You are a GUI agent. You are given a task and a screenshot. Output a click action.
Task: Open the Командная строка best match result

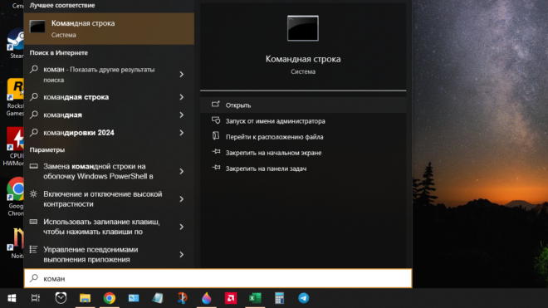click(x=109, y=29)
